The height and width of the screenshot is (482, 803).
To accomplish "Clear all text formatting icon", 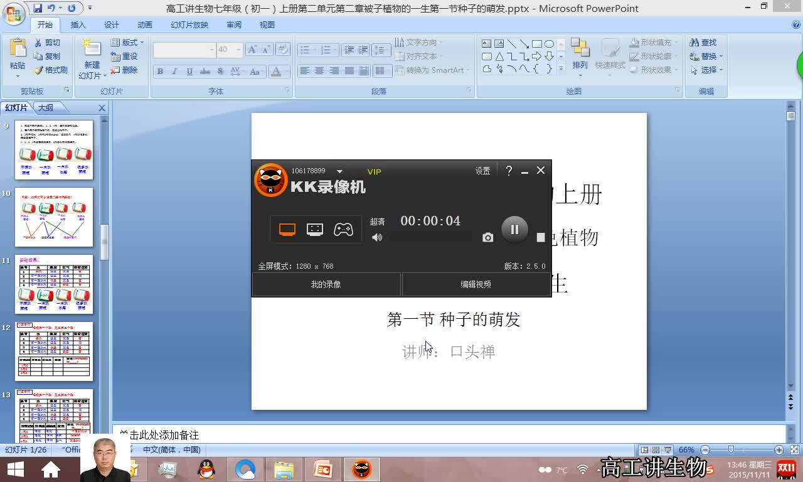I will (282, 50).
